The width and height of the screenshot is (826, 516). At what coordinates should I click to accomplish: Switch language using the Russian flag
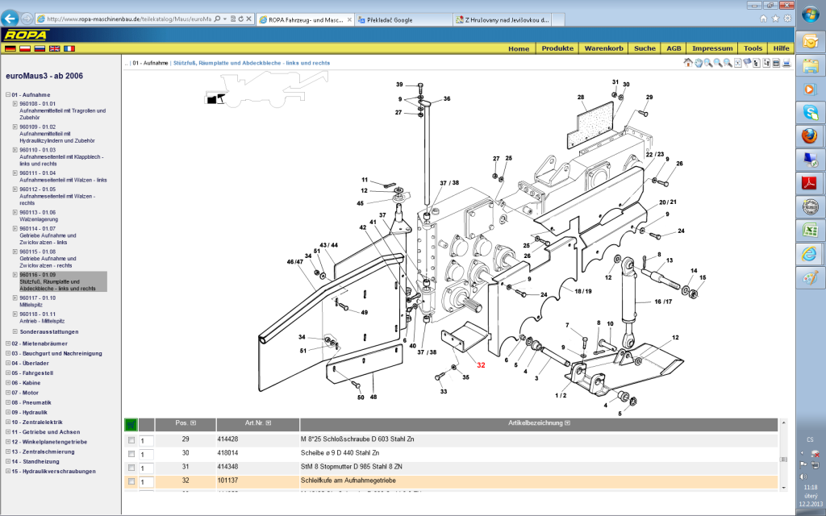click(40, 48)
